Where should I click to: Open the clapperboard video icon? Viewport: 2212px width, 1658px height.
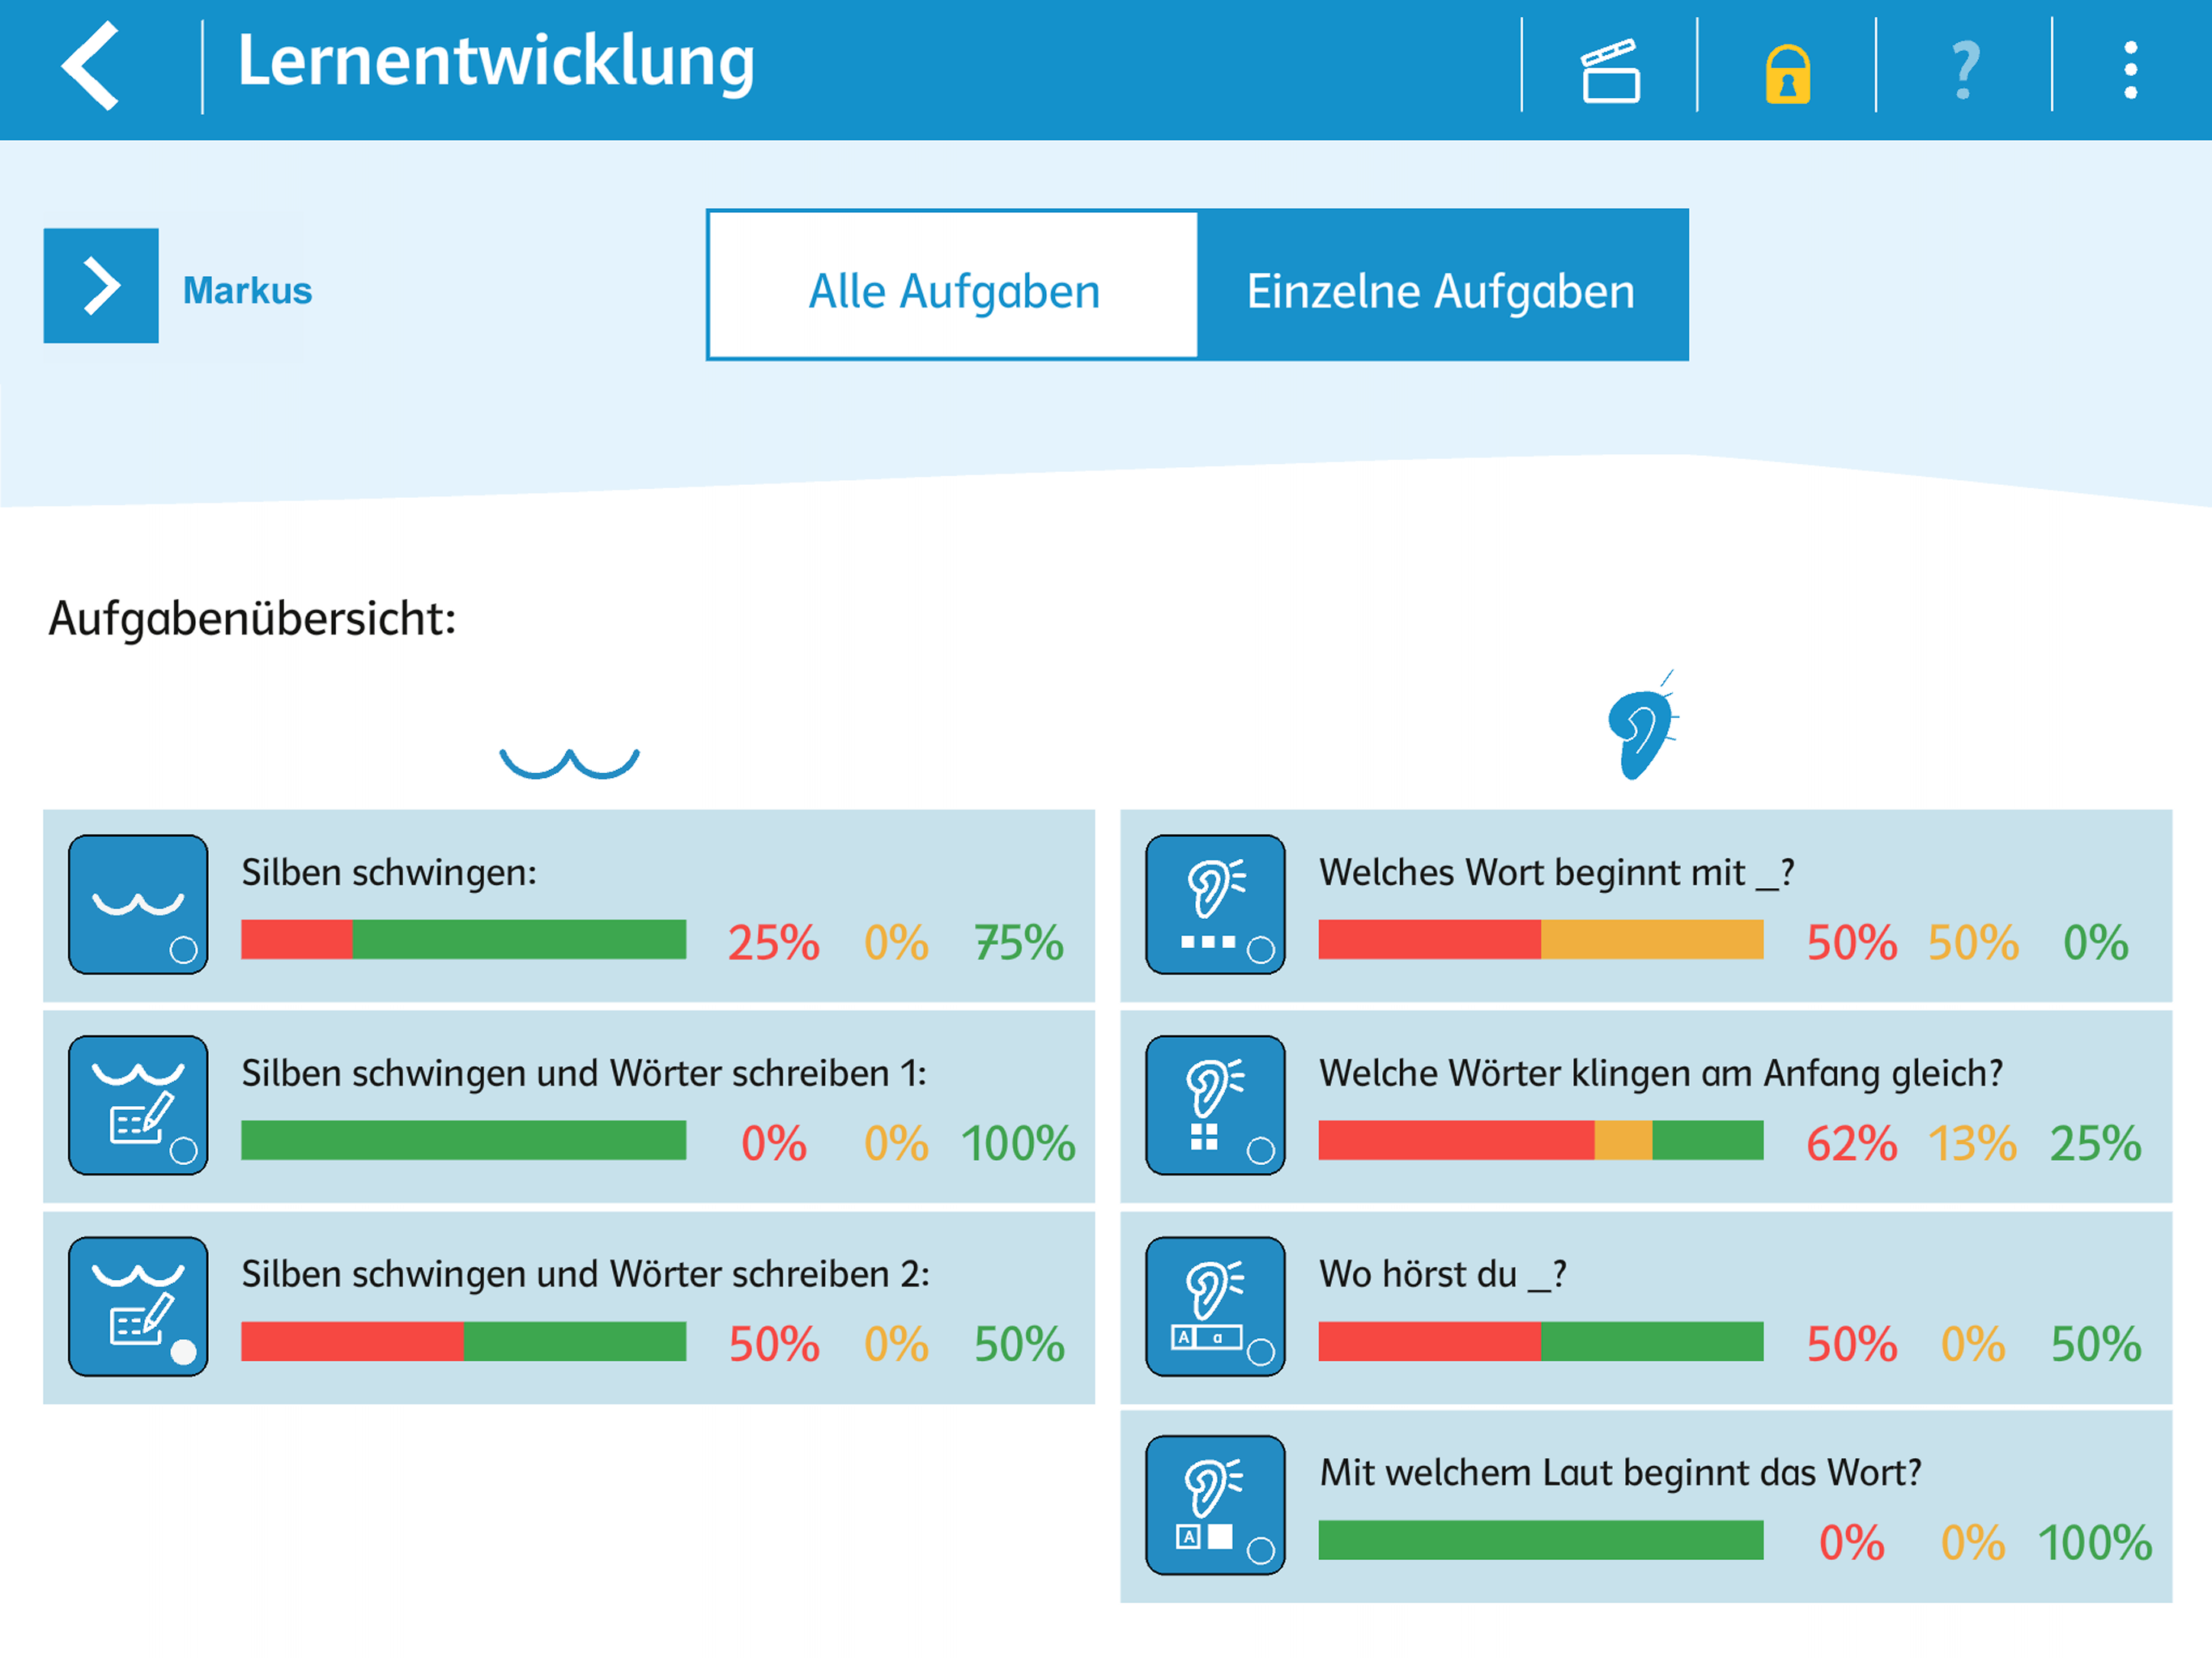pyautogui.click(x=1610, y=70)
